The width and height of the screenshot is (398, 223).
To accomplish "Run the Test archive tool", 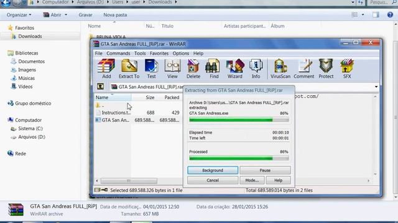I will tap(151, 69).
